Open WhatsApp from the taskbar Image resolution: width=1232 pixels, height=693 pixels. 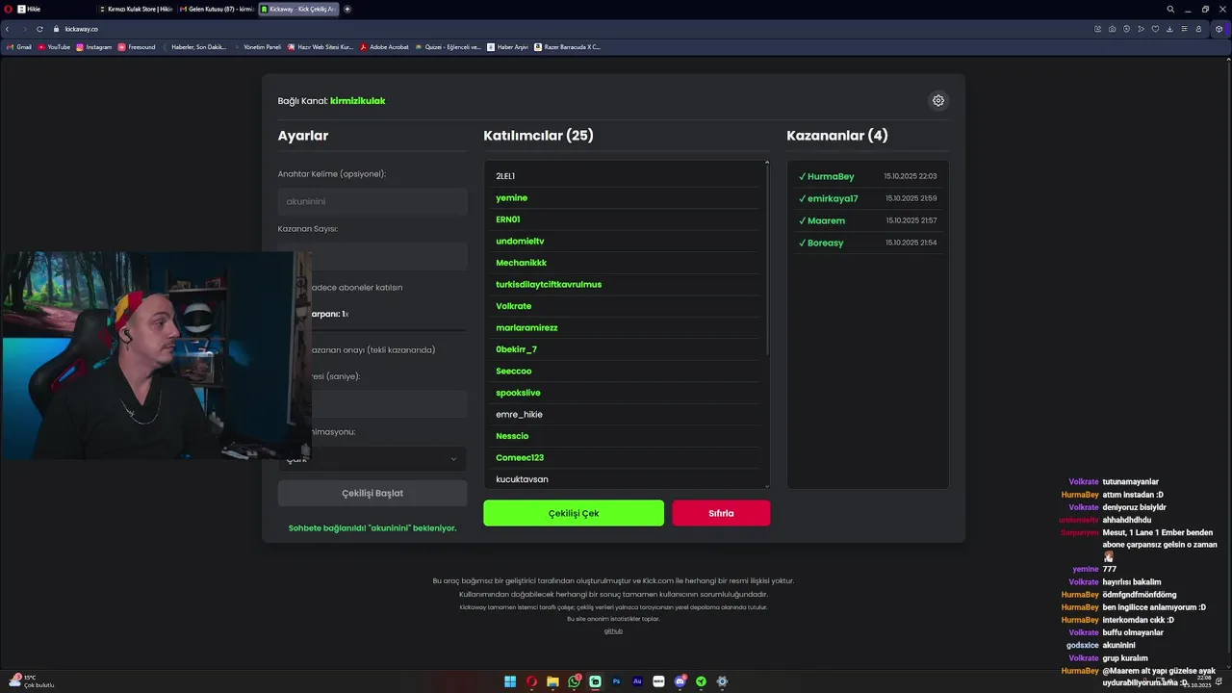coord(574,681)
